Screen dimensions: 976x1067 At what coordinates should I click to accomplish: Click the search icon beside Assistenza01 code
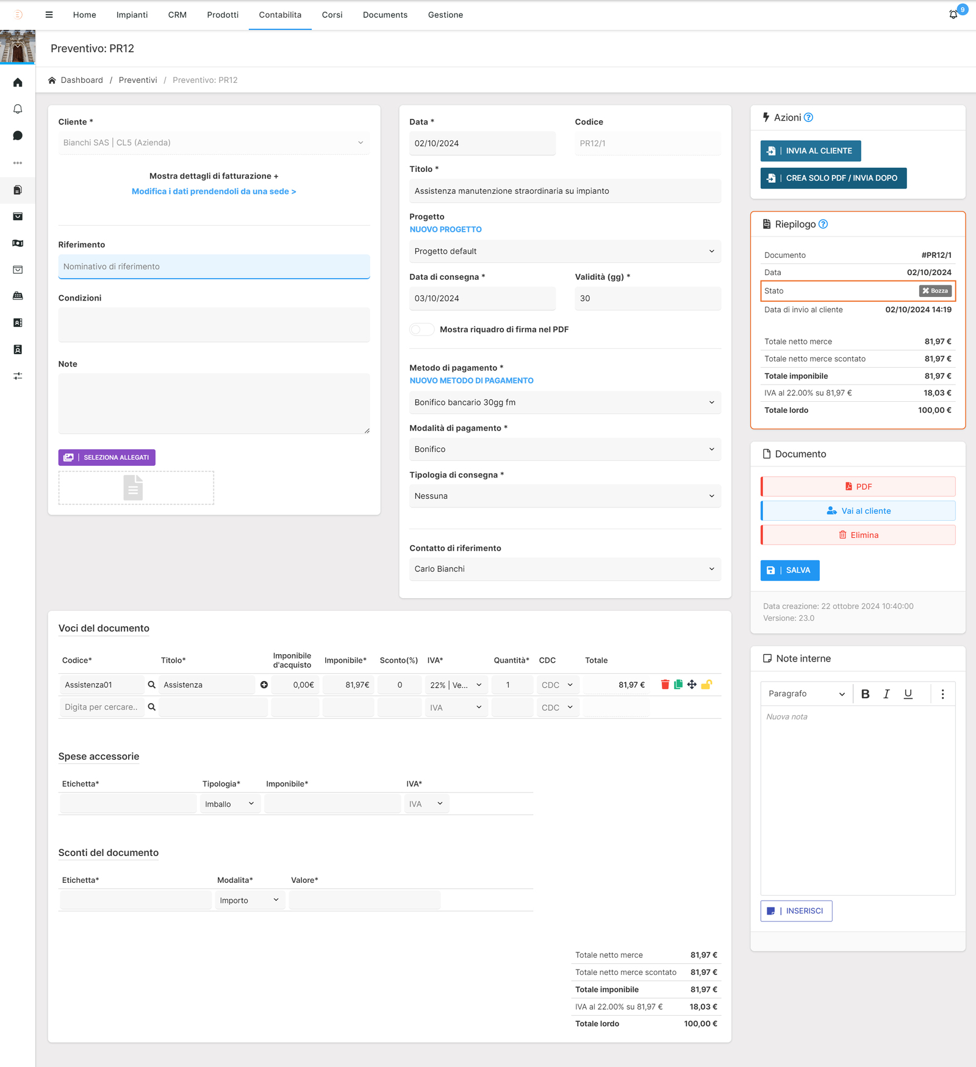coord(152,685)
